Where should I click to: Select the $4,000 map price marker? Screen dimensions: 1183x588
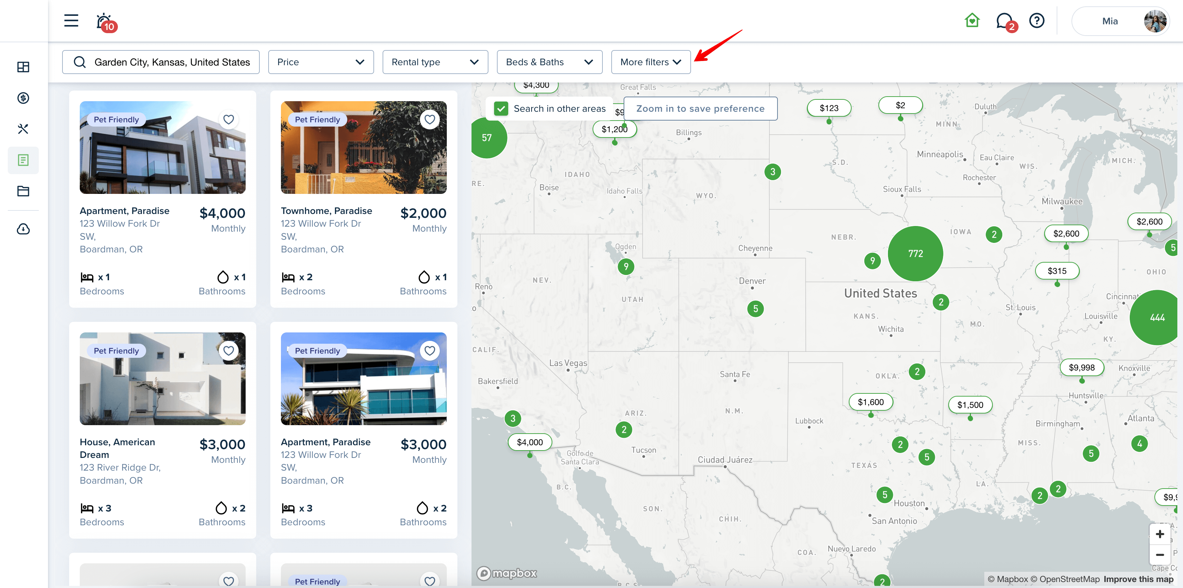pos(530,442)
